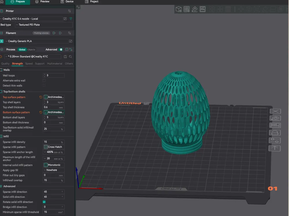Image resolution: width=289 pixels, height=216 pixels.
Task: Click the search settings magnifier icon
Action: [x=71, y=56]
